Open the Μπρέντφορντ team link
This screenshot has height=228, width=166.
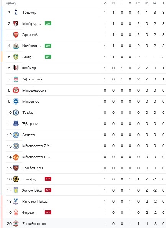point(34,90)
